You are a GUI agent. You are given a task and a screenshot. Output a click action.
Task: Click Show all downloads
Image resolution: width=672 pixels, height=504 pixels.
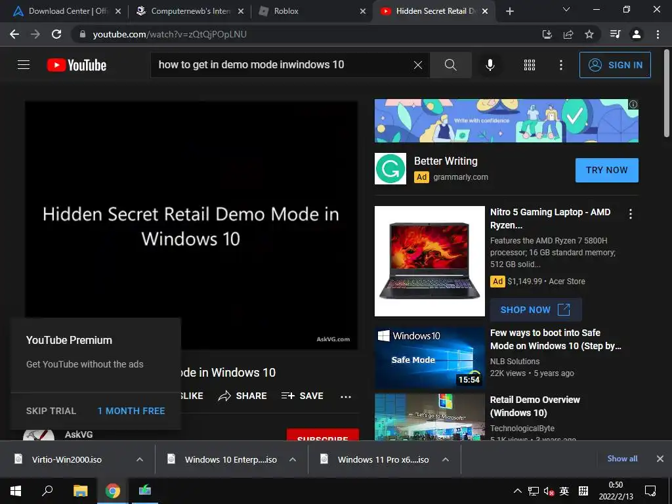(622, 459)
